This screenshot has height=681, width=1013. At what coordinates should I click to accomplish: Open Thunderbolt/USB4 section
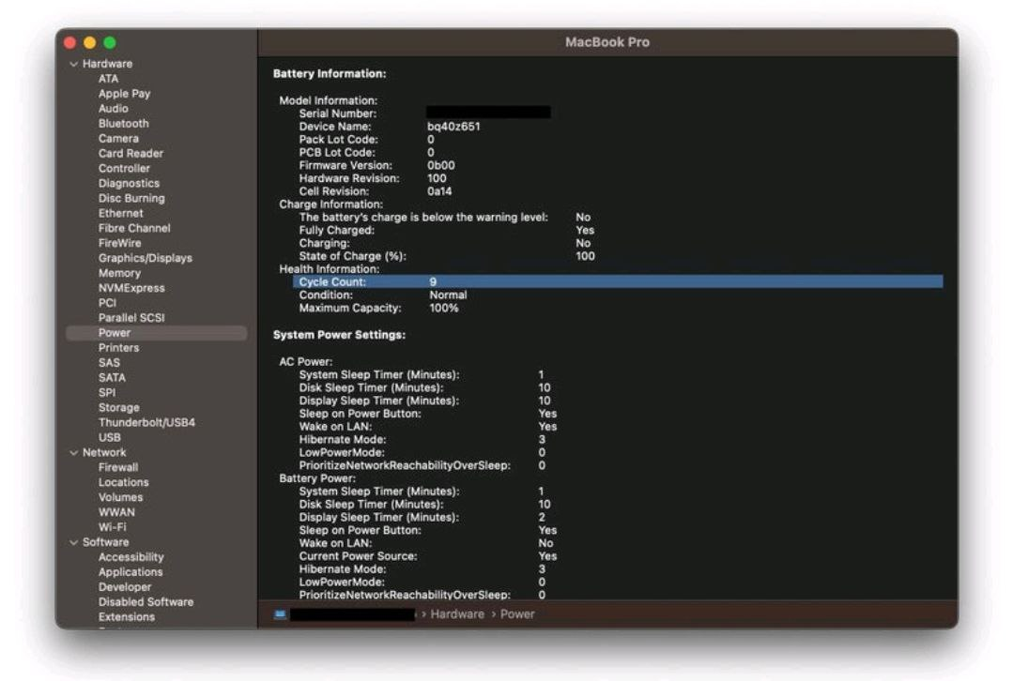click(x=146, y=423)
